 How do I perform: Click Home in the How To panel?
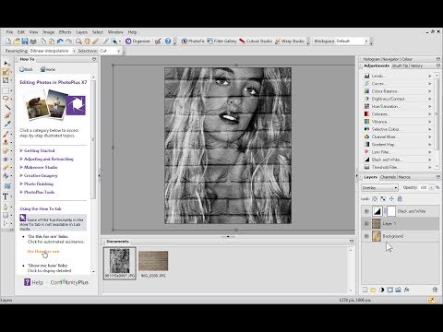click(x=48, y=69)
